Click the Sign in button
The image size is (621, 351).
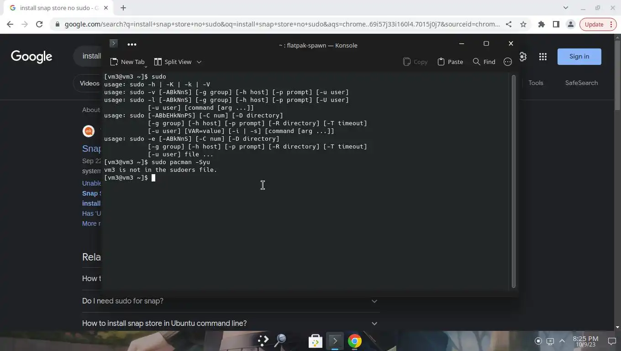(579, 57)
